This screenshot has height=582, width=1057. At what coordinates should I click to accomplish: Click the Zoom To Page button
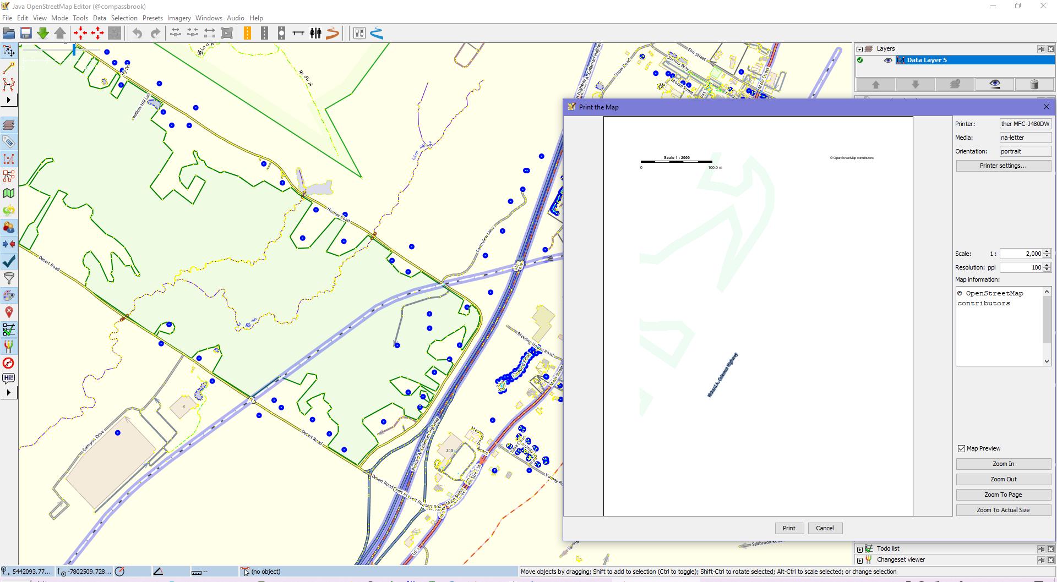click(1003, 495)
